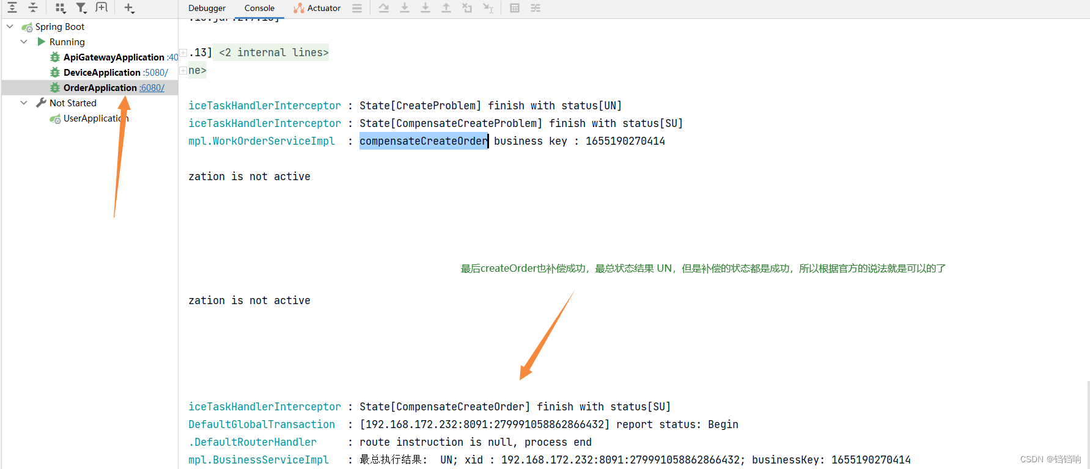
Task: Click the threads/layout hamburger icon
Action: (357, 8)
